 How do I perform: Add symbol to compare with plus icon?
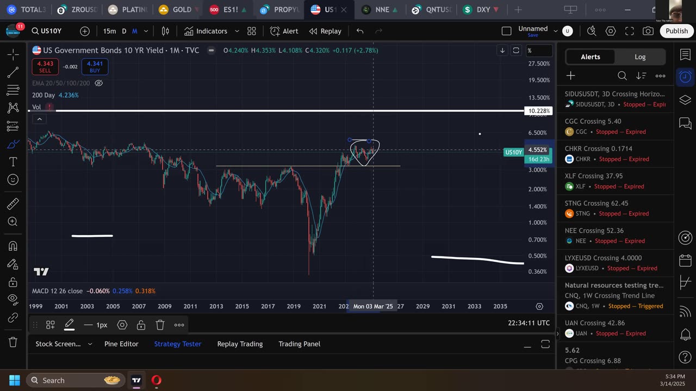point(85,31)
